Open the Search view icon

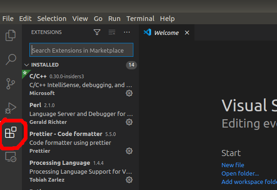pos(11,60)
